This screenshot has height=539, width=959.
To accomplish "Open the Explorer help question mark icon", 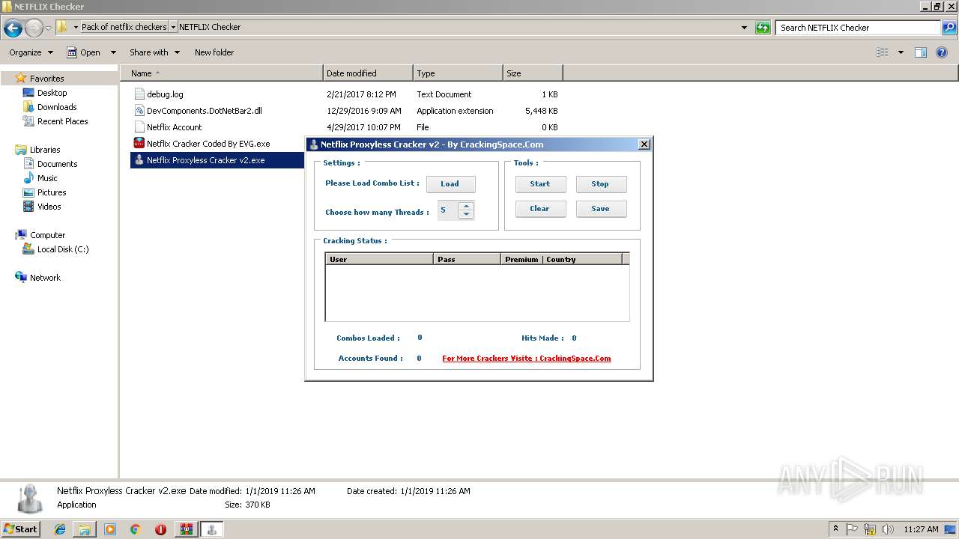I will coord(942,52).
